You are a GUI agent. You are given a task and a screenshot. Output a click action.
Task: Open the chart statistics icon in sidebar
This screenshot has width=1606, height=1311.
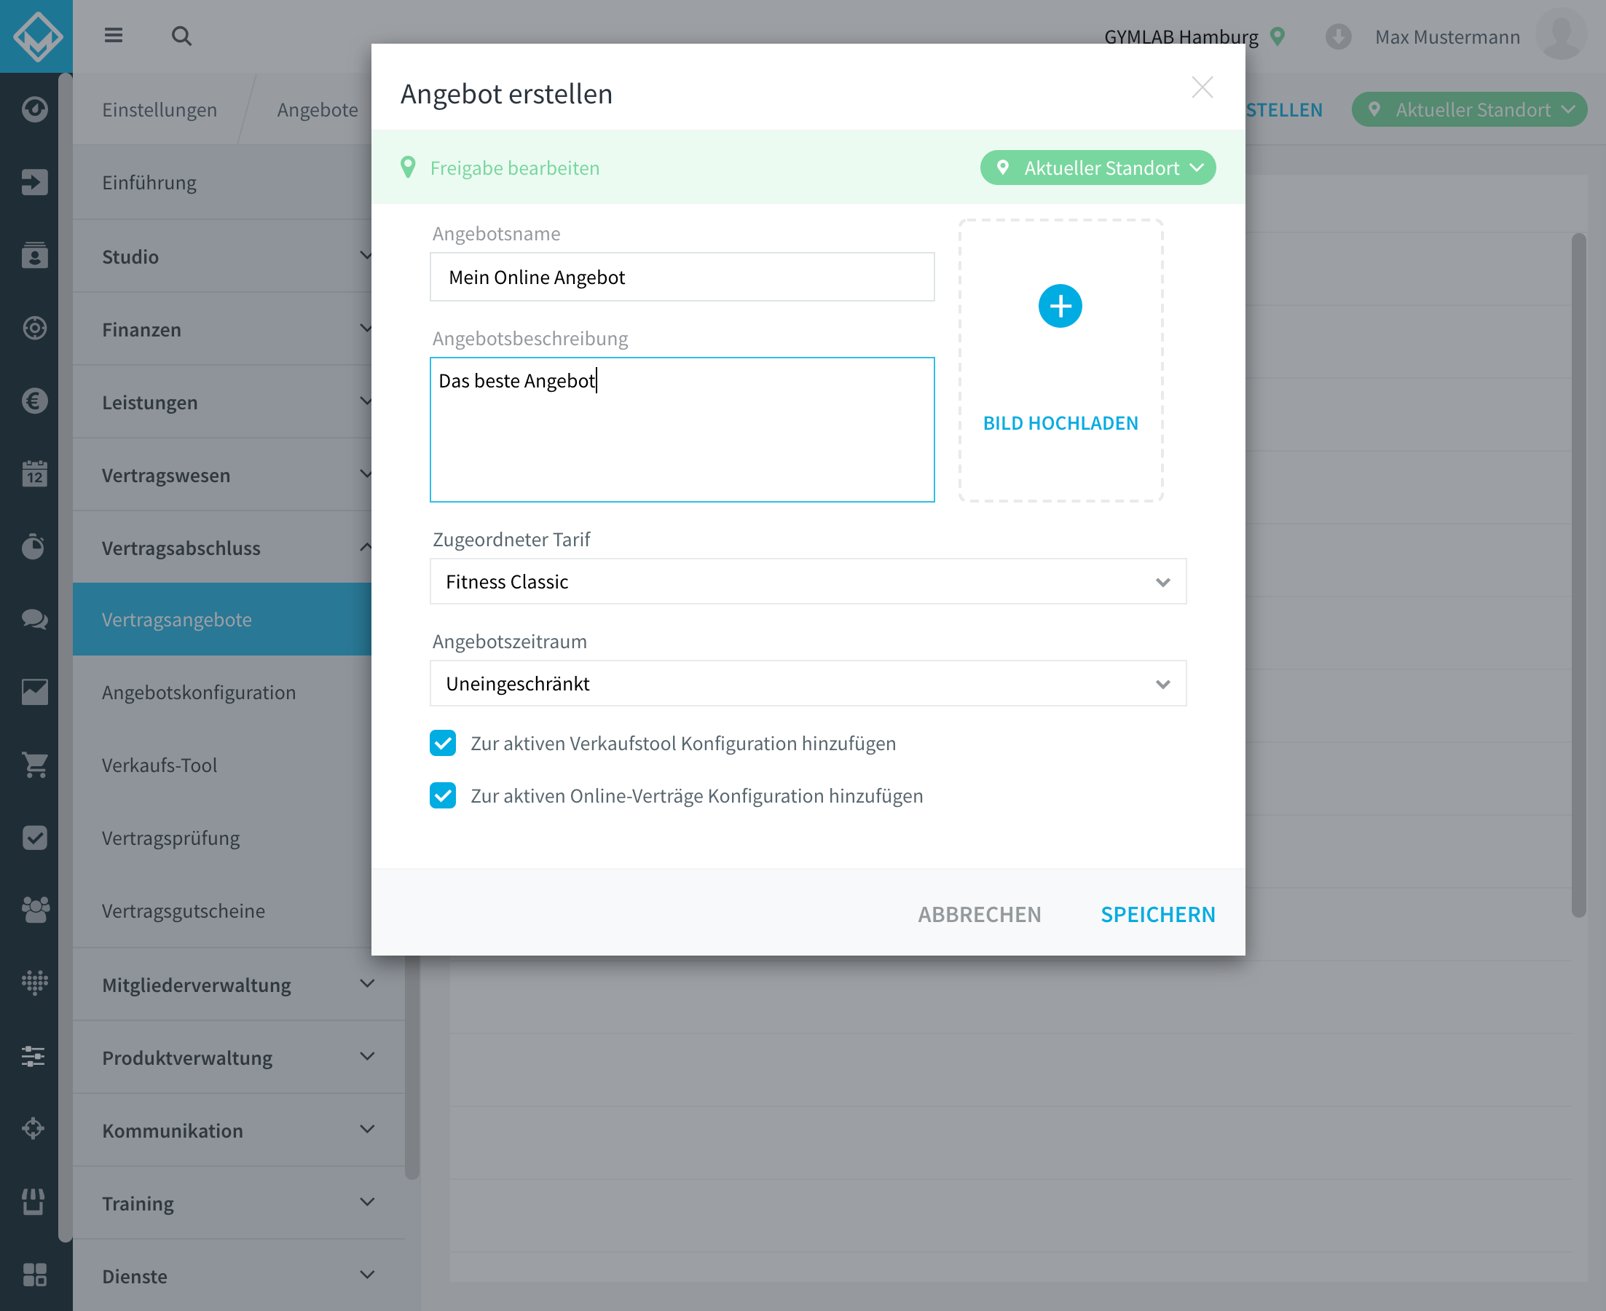pyautogui.click(x=35, y=692)
